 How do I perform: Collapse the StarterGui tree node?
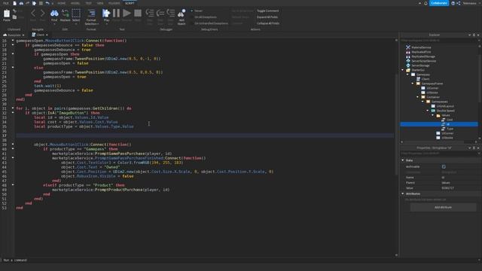[403, 70]
